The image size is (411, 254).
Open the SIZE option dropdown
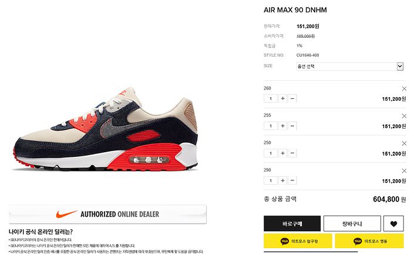[x=350, y=66]
